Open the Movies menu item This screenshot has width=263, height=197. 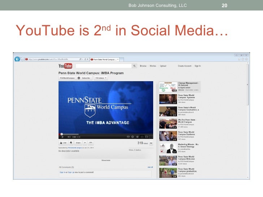[x=153, y=66]
